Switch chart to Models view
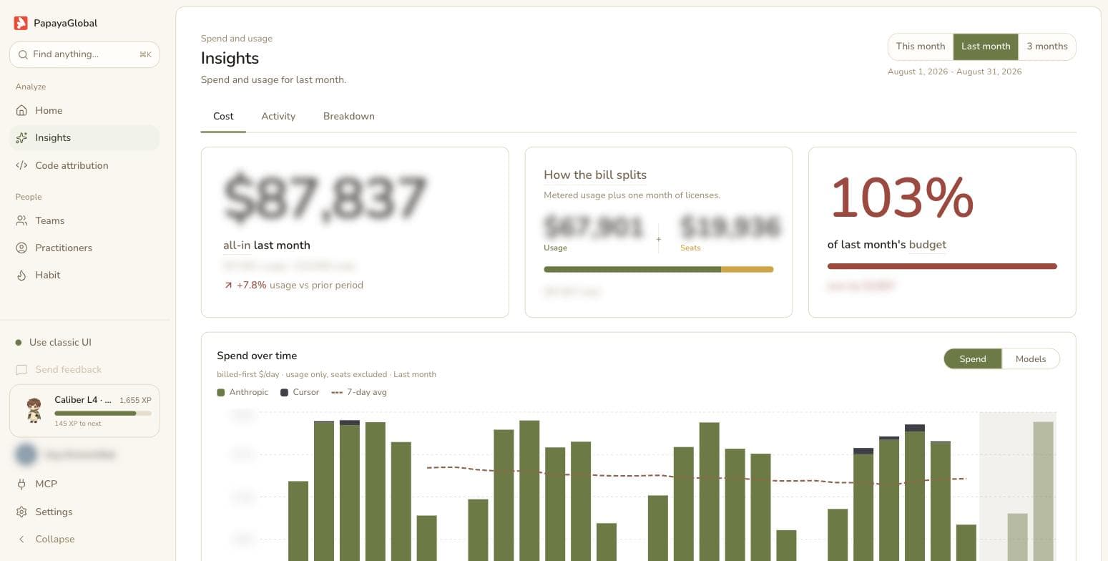 coord(1031,359)
